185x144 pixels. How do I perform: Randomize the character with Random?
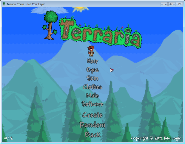pyautogui.click(x=92, y=125)
